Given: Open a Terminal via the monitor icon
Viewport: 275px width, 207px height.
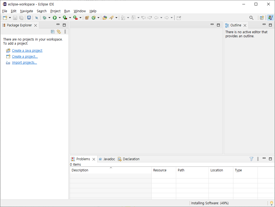Looking at the screenshot, I should [x=29, y=18].
